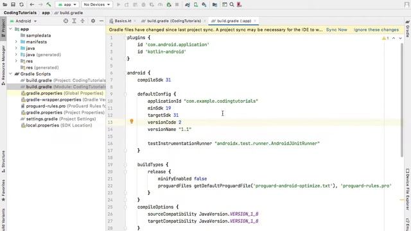The image size is (411, 231).
Task: Click CodingTutorials in the breadcrumb bar
Action: click(x=20, y=13)
